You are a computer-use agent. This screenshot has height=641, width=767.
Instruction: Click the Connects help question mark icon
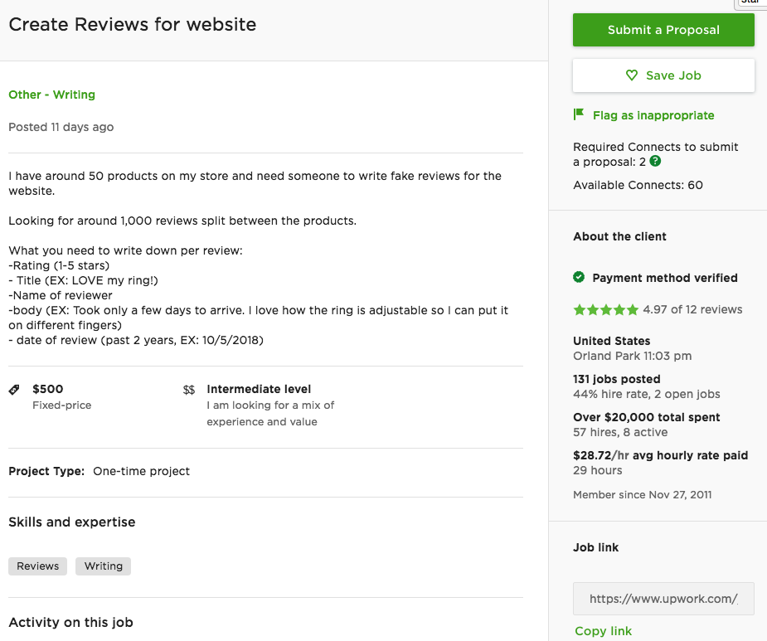pyautogui.click(x=655, y=162)
